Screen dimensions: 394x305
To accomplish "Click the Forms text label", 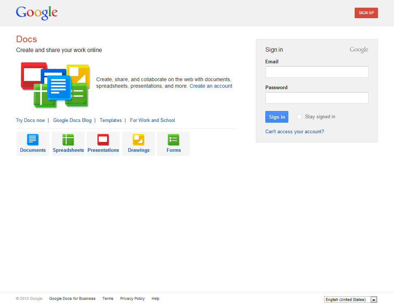I will click(x=173, y=150).
